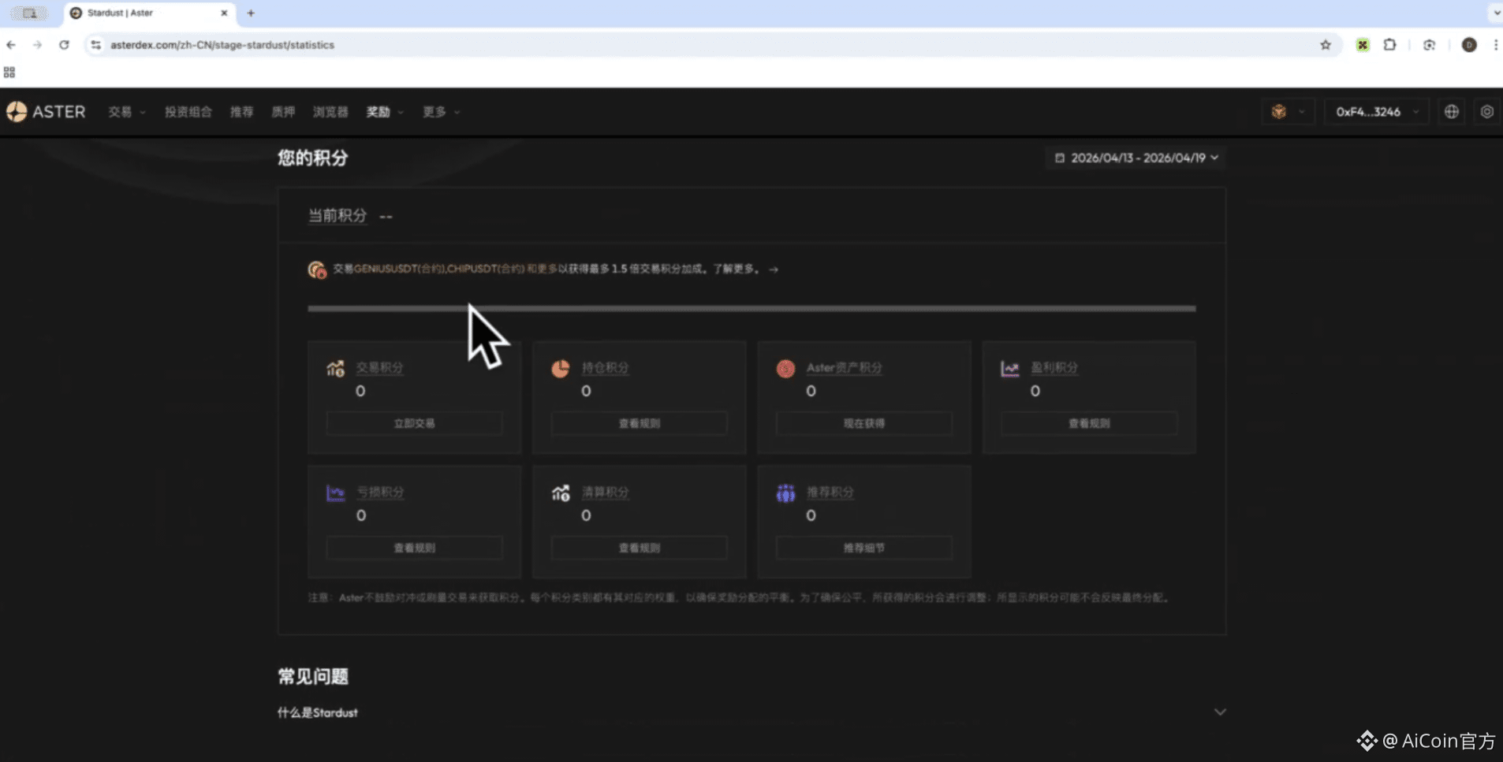Reload the Aster page

click(x=64, y=45)
